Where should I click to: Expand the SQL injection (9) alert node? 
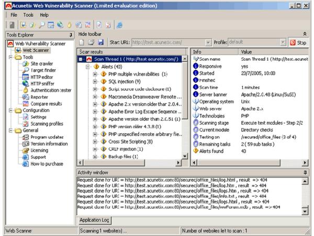pyautogui.click(x=95, y=81)
